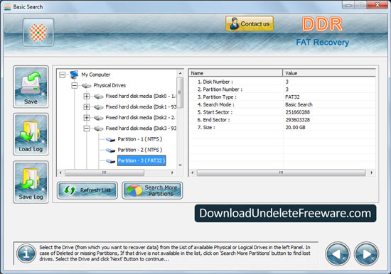Click the Physical Drives disk icon
Viewport: 391px width, 274px height.
click(x=86, y=86)
